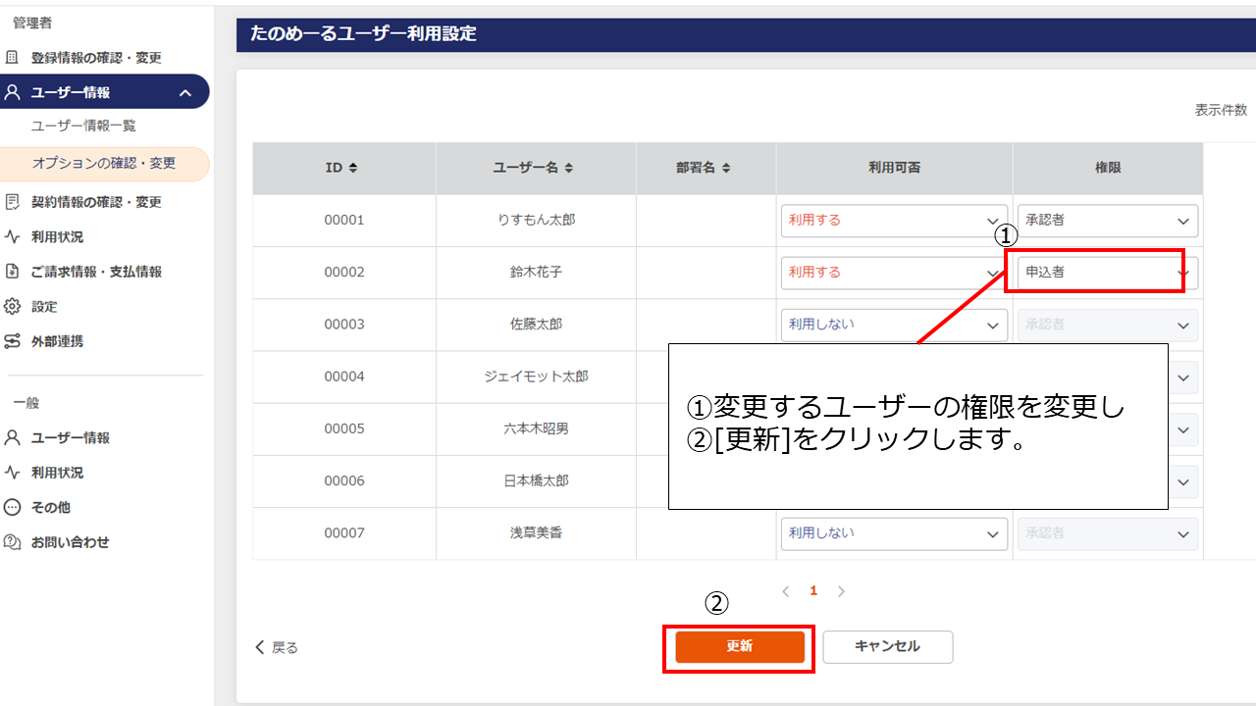Select オプションの確認・変更 menu item

coord(103,164)
